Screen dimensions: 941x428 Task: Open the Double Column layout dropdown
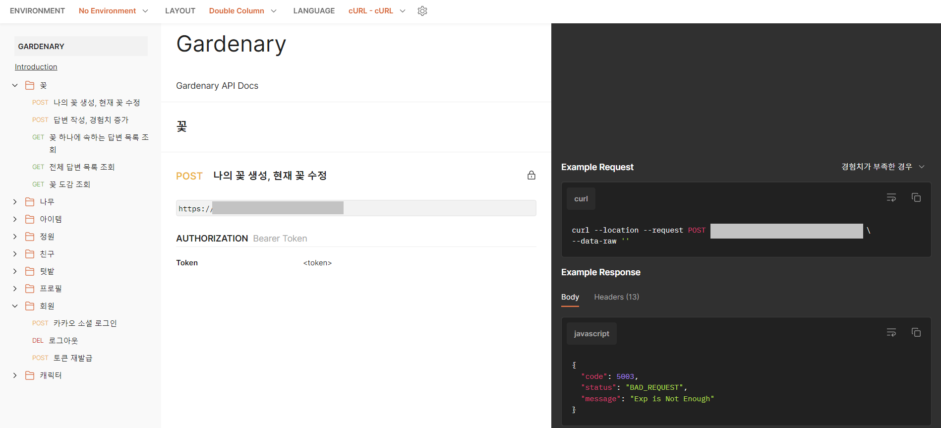(243, 11)
